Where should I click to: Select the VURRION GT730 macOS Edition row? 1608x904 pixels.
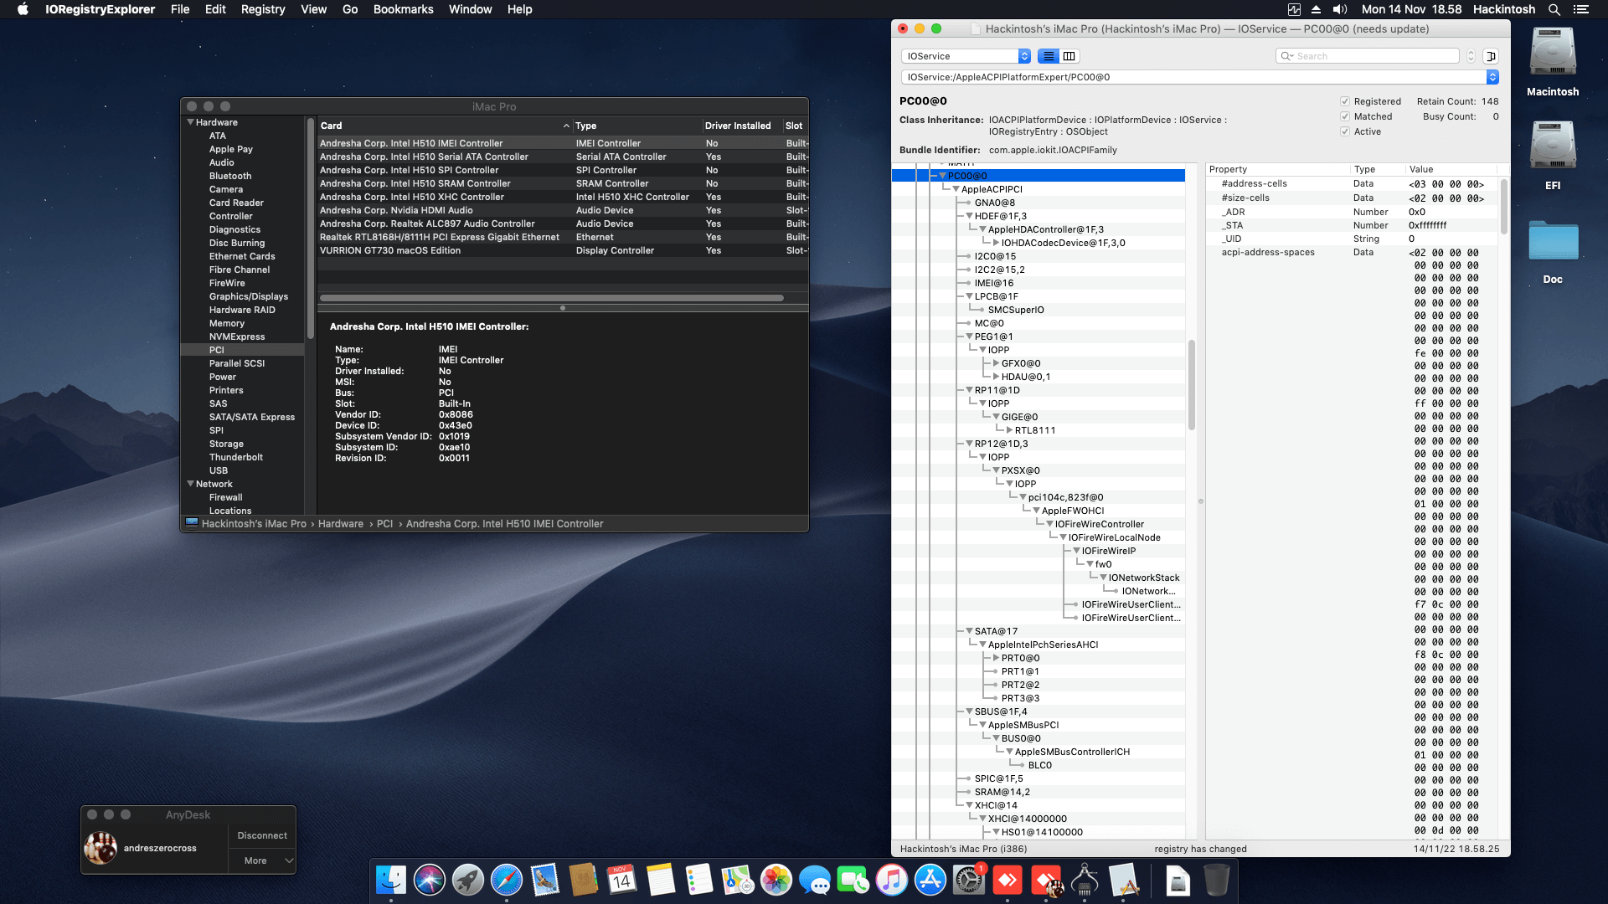(x=563, y=250)
